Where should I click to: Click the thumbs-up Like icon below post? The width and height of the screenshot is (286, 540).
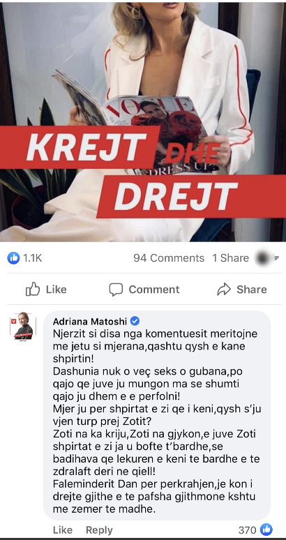click(x=33, y=290)
